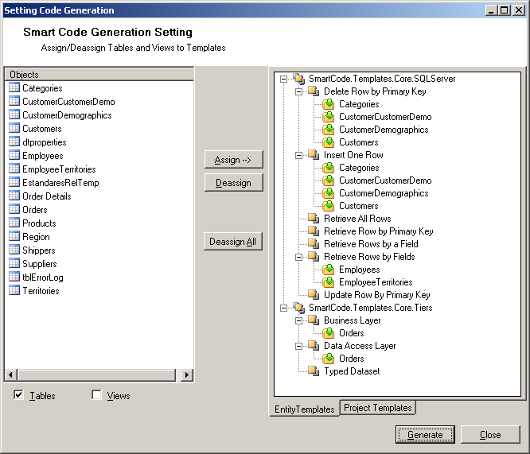Viewport: 530px width, 454px height.
Task: Select Categories under Delete Row by Primary Key
Action: [x=359, y=104]
